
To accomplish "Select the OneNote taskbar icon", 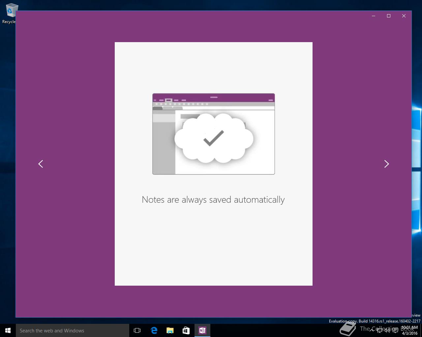I will pyautogui.click(x=202, y=330).
